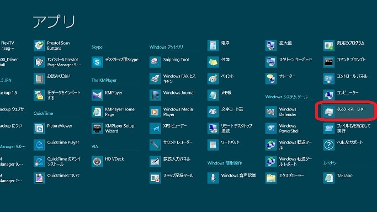Screen dimensions: 377x212
Task: Open the Calculator (電卓) icon
Action: coord(213,45)
